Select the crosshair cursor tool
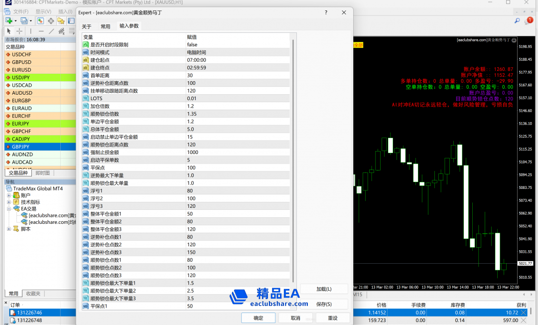This screenshot has height=325, width=538. 19,31
